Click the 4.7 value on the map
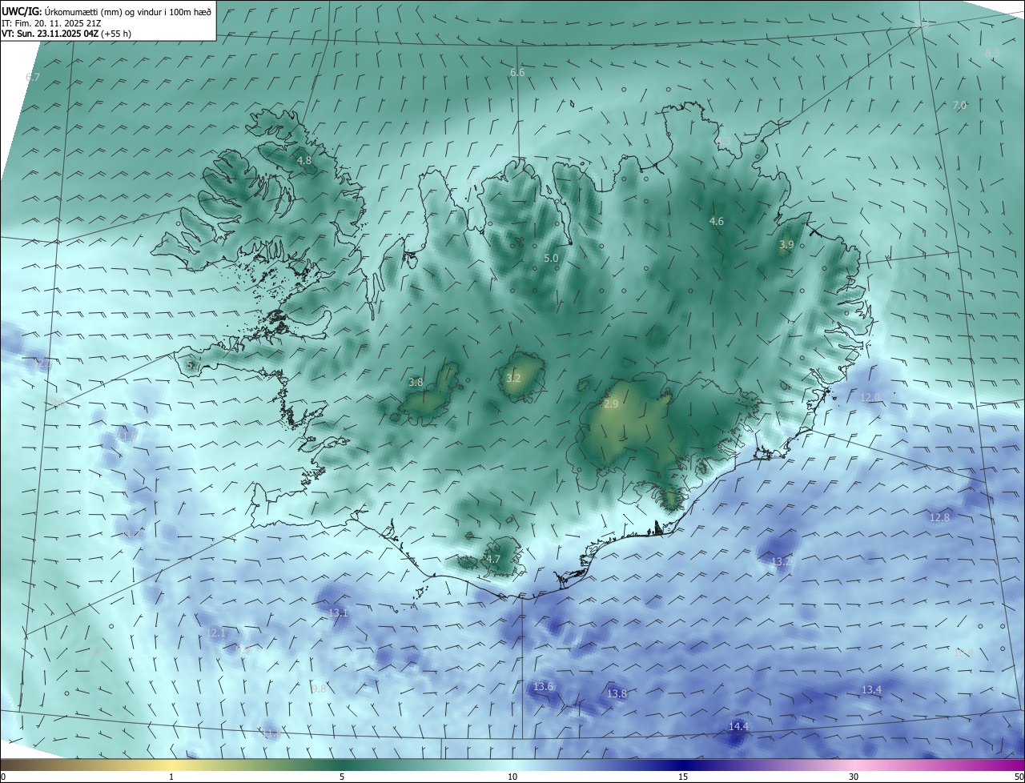 (x=493, y=560)
